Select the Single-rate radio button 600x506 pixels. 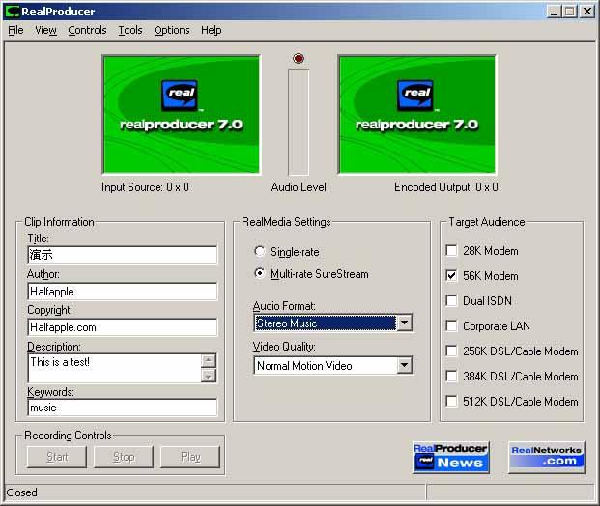pyautogui.click(x=259, y=252)
